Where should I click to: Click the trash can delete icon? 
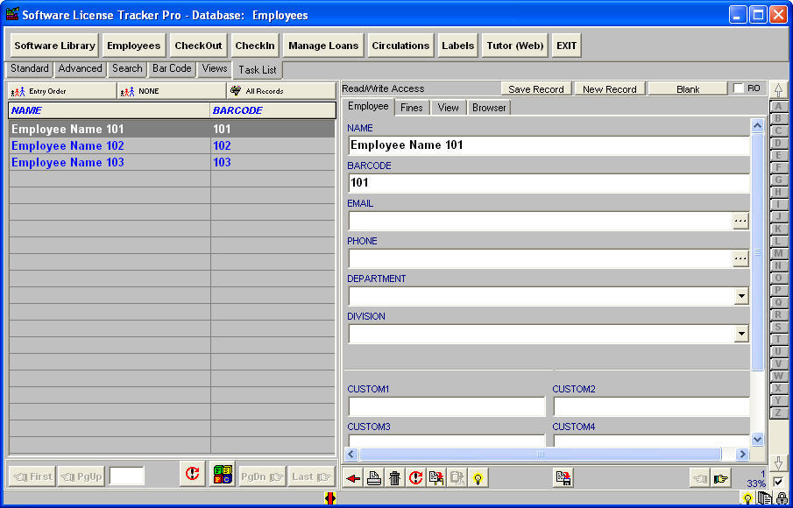[x=395, y=477]
